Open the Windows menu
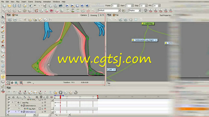Image resolution: width=209 pixels, height=117 pixels. [56, 2]
